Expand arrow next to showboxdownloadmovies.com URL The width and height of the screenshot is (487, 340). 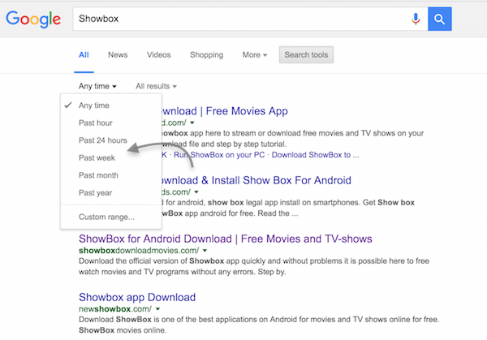point(205,251)
